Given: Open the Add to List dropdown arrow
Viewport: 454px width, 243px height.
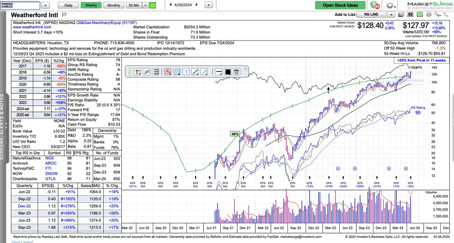Looking at the screenshot, I should click(391, 14).
